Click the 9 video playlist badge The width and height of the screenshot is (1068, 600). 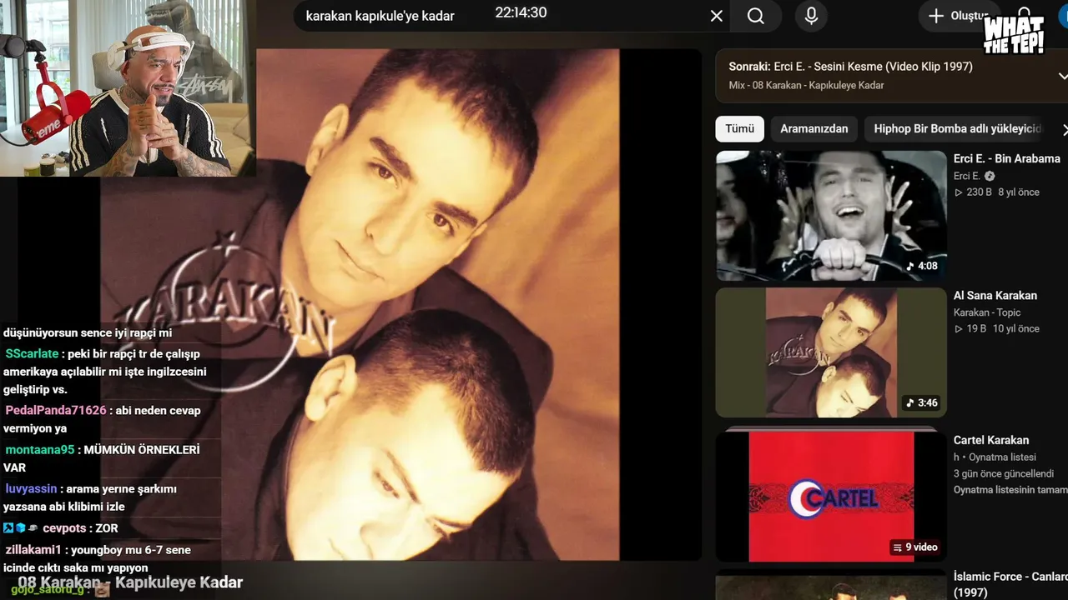915,547
